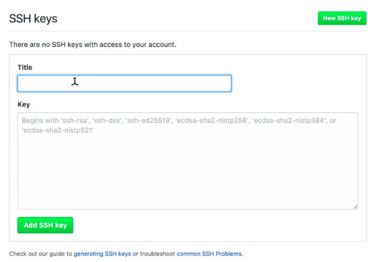Viewport: 386px width, 262px height.
Task: Focus the Title text input field
Action: (x=124, y=83)
